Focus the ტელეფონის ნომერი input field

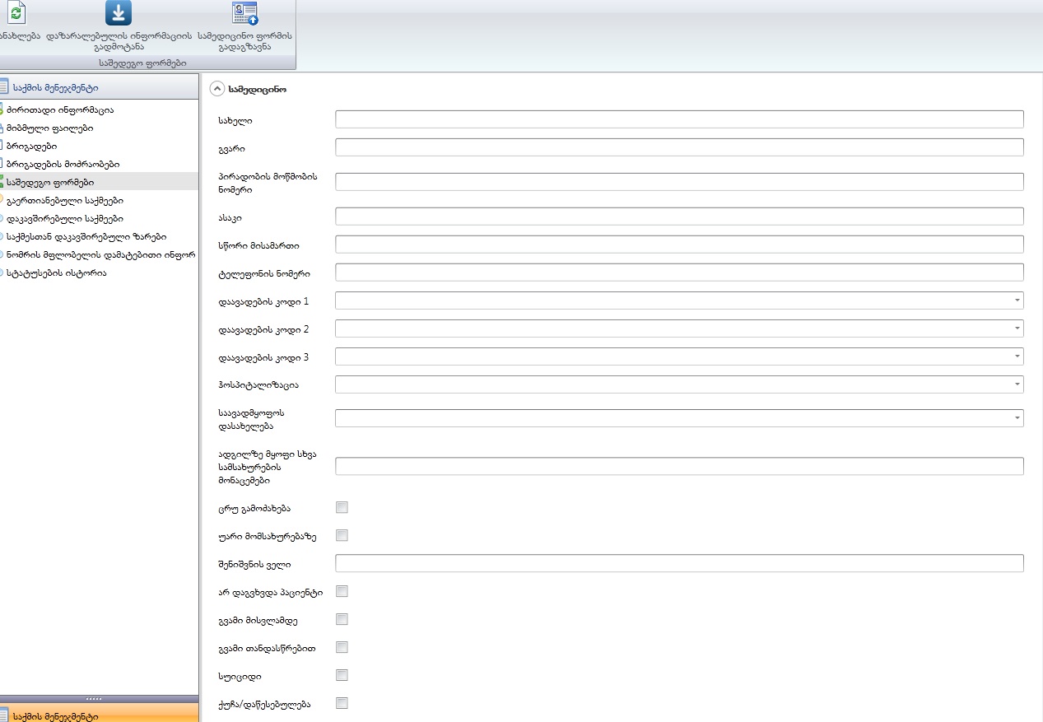(x=679, y=272)
